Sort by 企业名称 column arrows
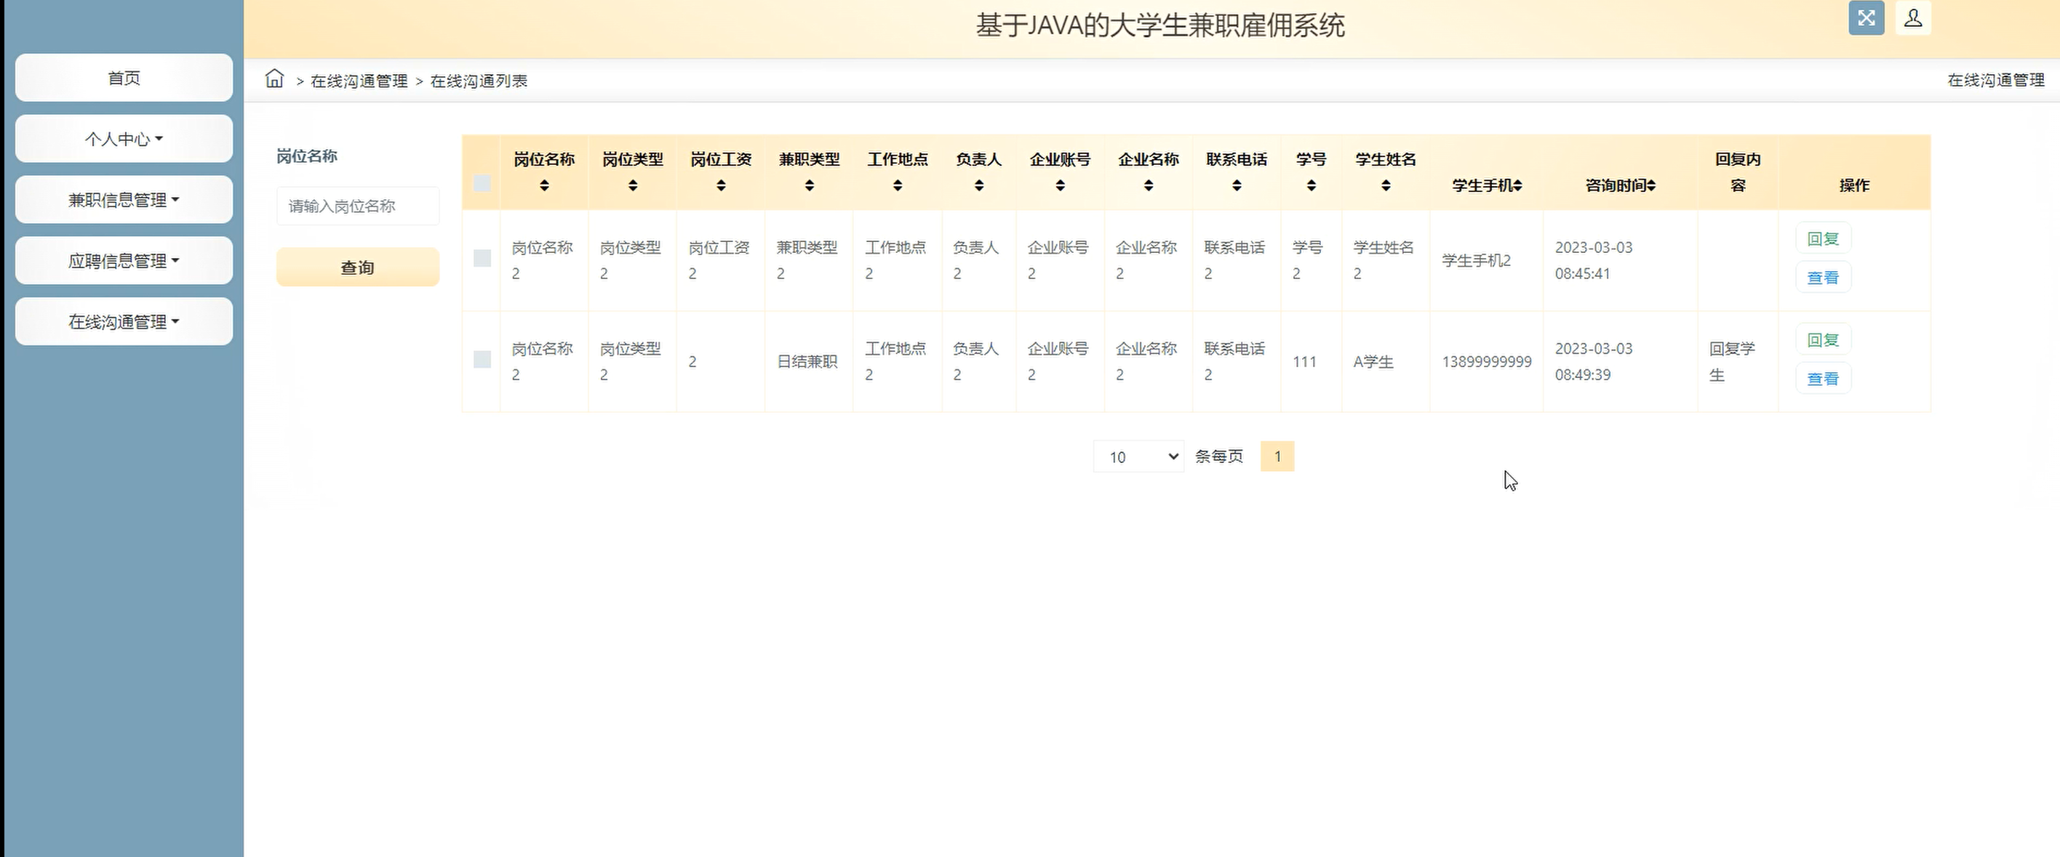Viewport: 2060px width, 857px height. [1149, 185]
